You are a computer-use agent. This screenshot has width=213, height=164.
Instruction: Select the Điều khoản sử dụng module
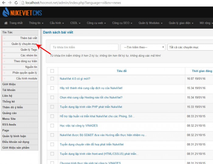[20, 142]
